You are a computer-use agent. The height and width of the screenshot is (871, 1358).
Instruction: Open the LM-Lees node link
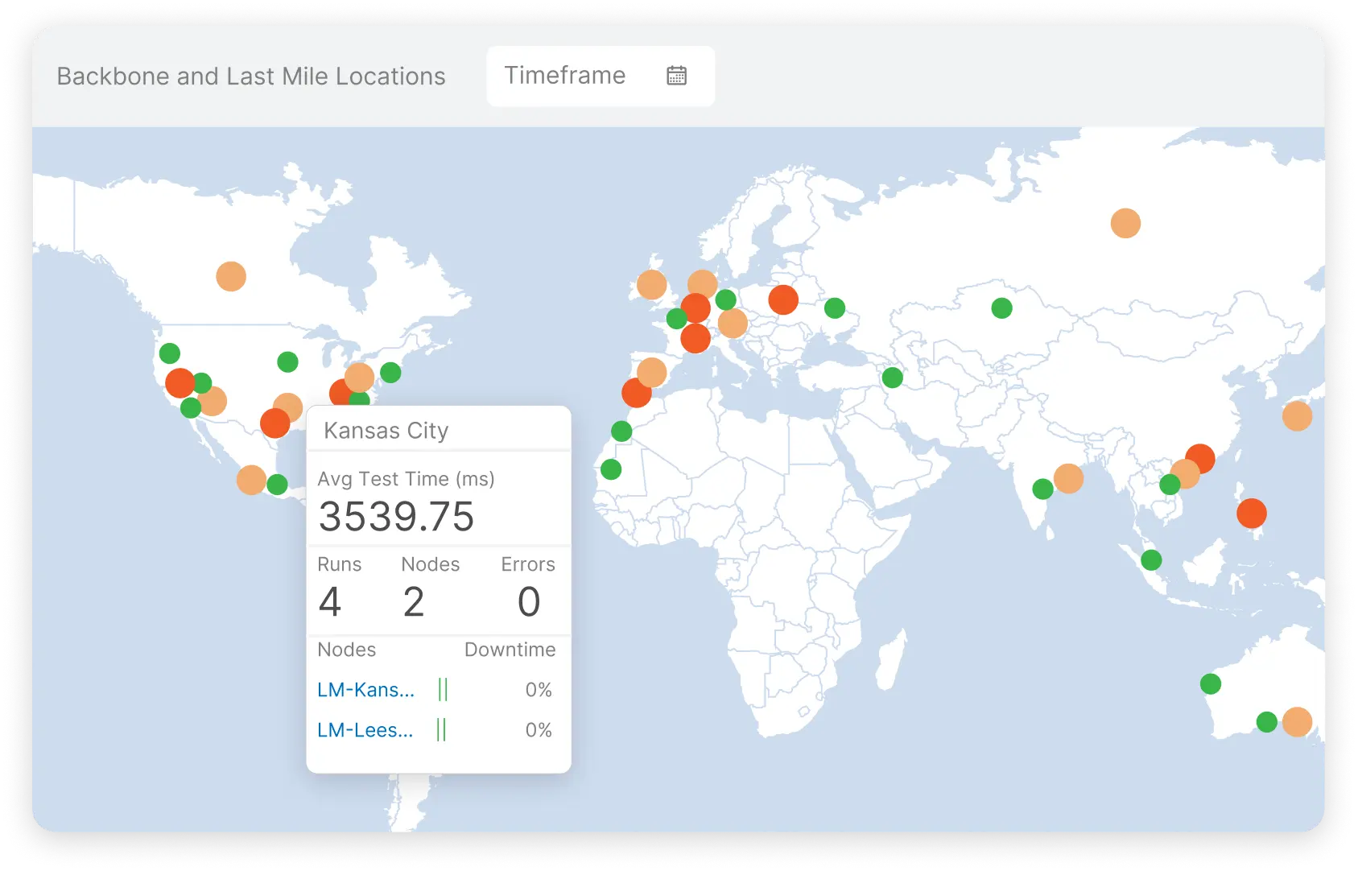364,729
